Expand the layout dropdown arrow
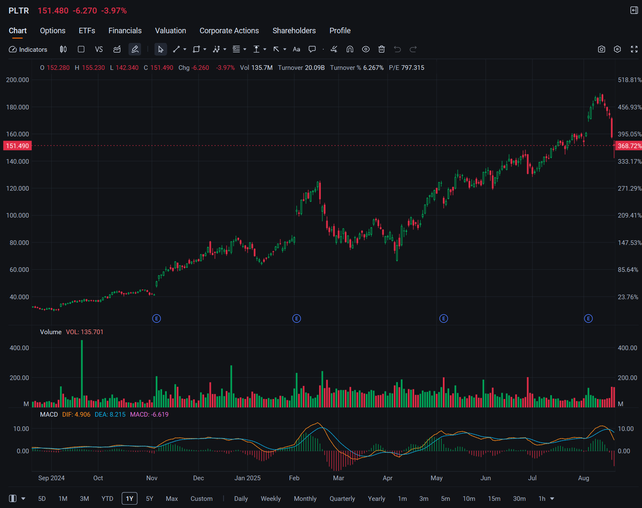642x508 pixels. (x=23, y=499)
